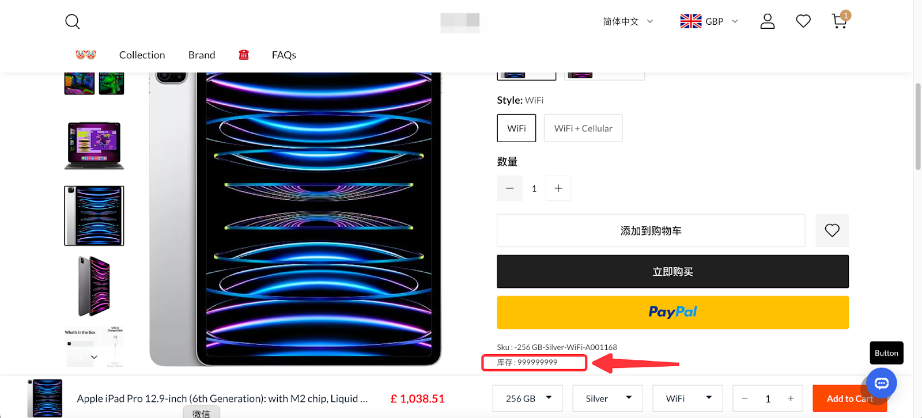
Task: Select the WiFi style option
Action: [x=516, y=128]
